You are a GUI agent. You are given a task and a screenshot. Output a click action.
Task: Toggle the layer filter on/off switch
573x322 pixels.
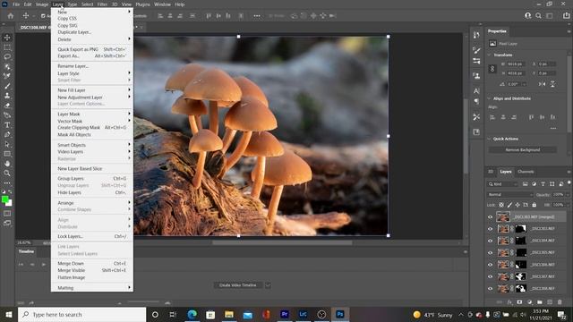pyautogui.click(x=569, y=182)
